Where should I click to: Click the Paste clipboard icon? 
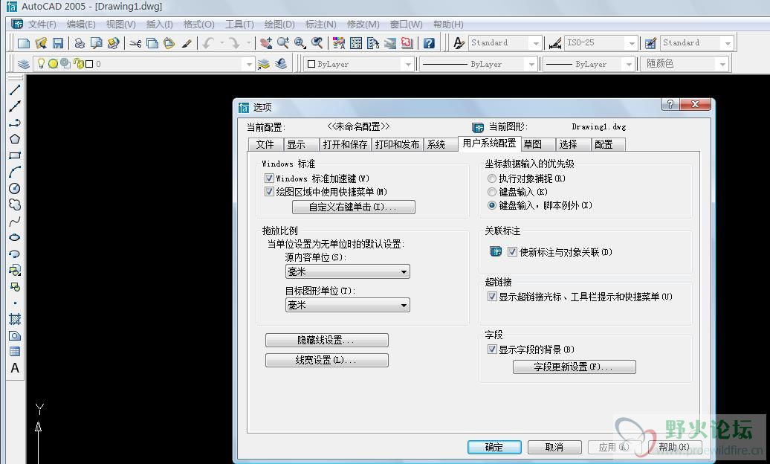coord(169,43)
